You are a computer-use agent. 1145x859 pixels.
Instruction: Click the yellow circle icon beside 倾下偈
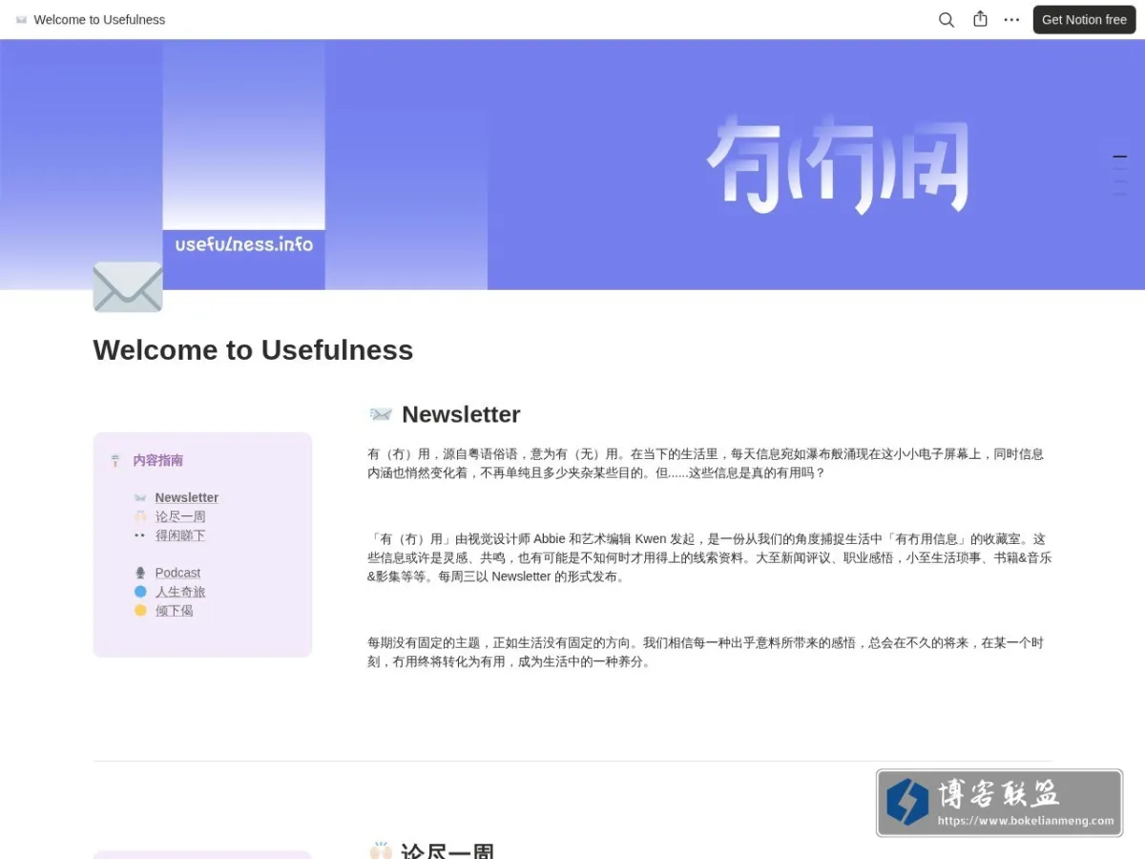pos(140,611)
